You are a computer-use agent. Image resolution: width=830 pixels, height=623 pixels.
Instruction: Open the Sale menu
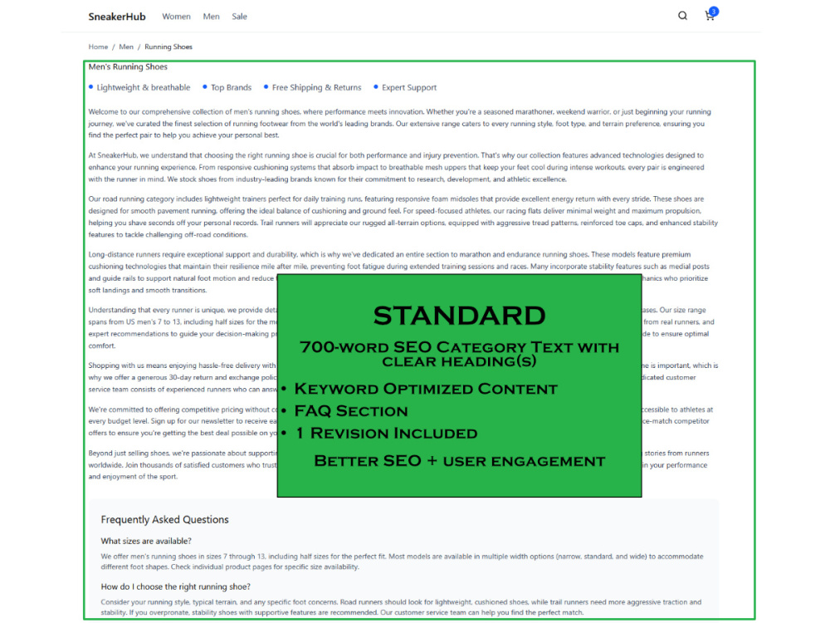tap(239, 17)
